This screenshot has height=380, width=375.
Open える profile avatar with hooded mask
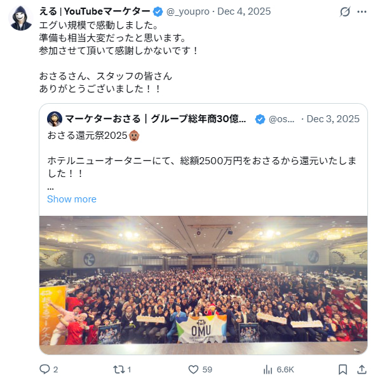click(x=21, y=18)
